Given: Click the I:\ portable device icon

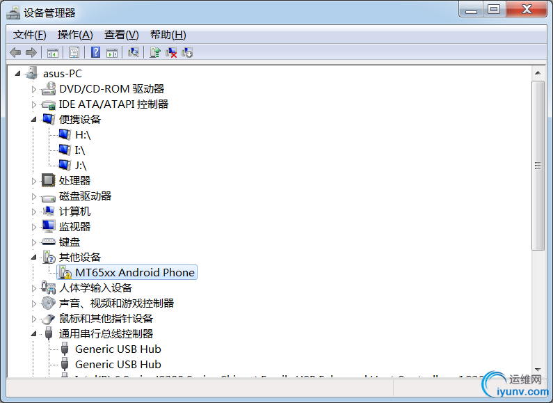Looking at the screenshot, I should (65, 150).
